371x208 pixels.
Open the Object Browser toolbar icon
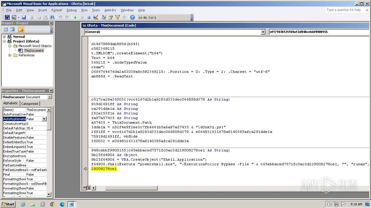pos(117,17)
